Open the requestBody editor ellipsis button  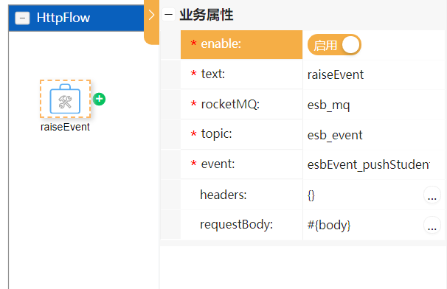[x=432, y=225]
